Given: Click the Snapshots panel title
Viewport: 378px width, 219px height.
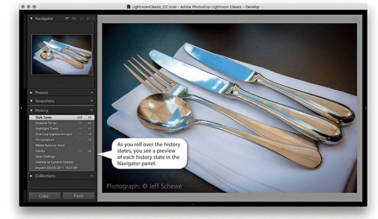Looking at the screenshot, I should (45, 101).
